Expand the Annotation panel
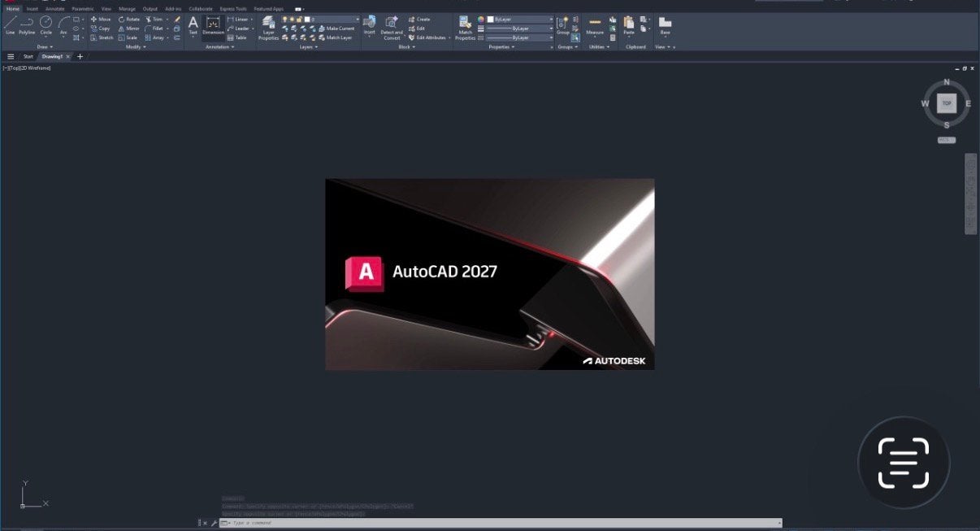The image size is (980, 531). [x=219, y=47]
